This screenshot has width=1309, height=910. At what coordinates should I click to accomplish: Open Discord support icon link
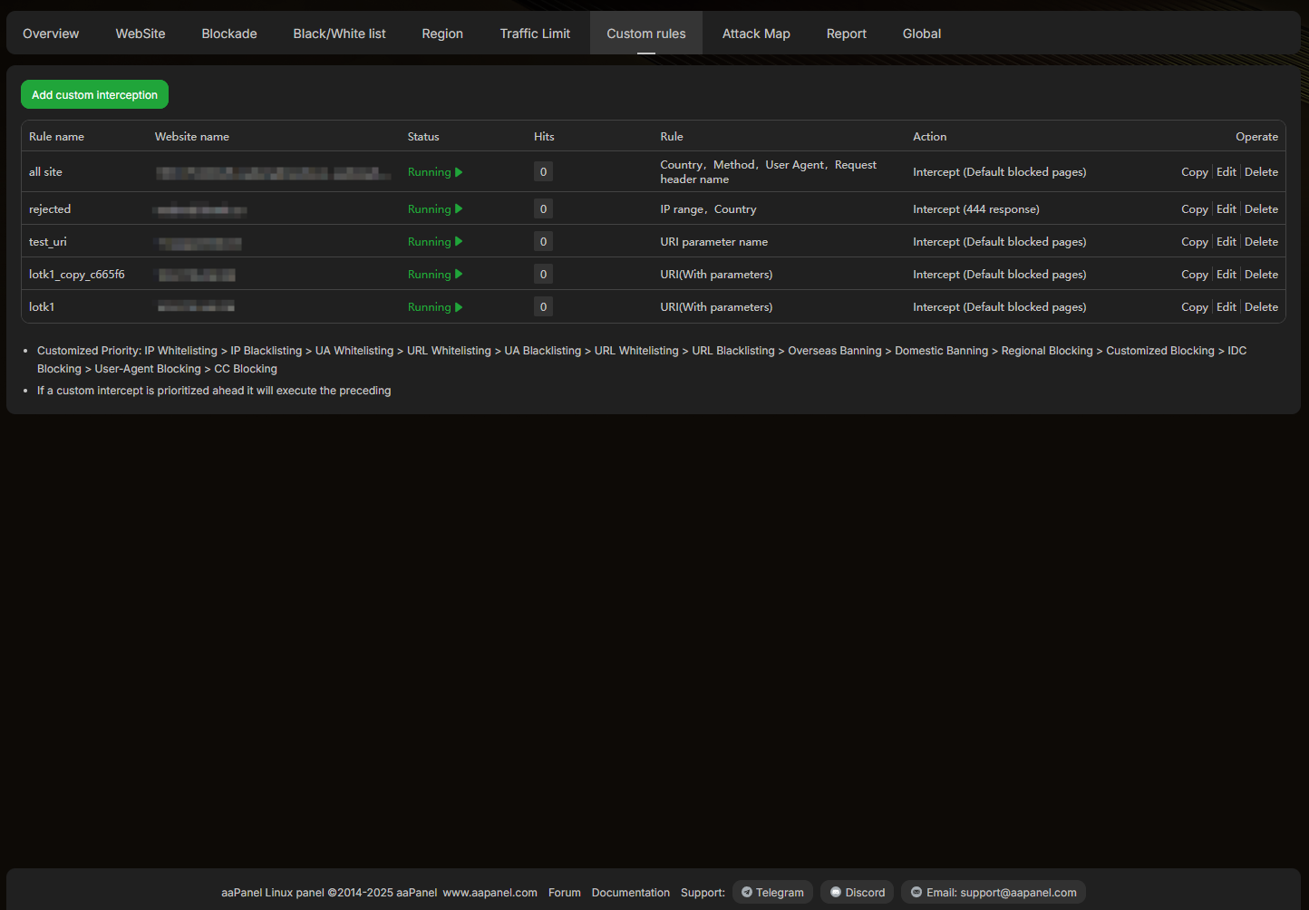(836, 893)
